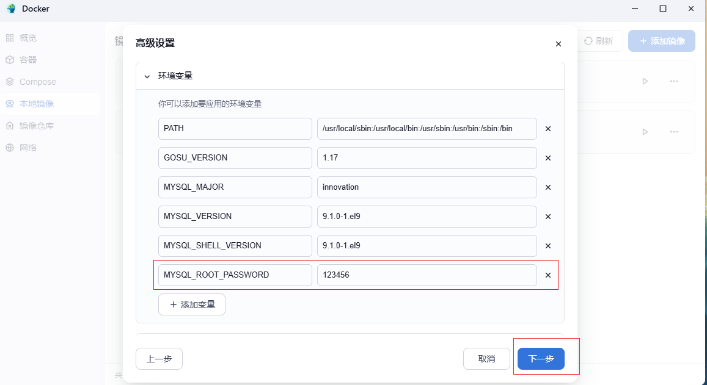Open 概览 in the sidebar

(x=49, y=38)
